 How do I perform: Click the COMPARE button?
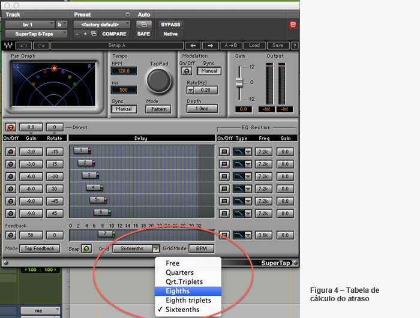(114, 34)
